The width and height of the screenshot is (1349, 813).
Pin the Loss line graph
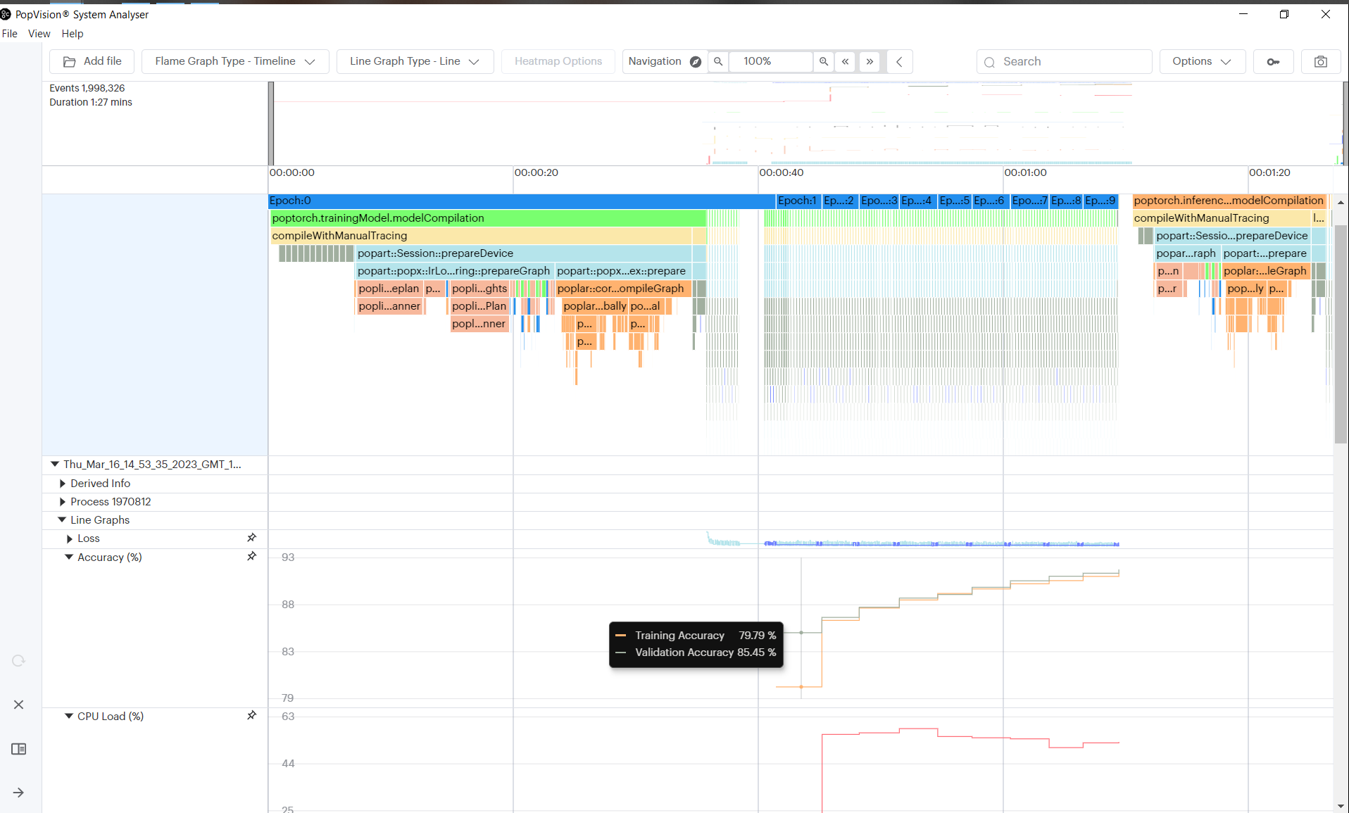[251, 537]
